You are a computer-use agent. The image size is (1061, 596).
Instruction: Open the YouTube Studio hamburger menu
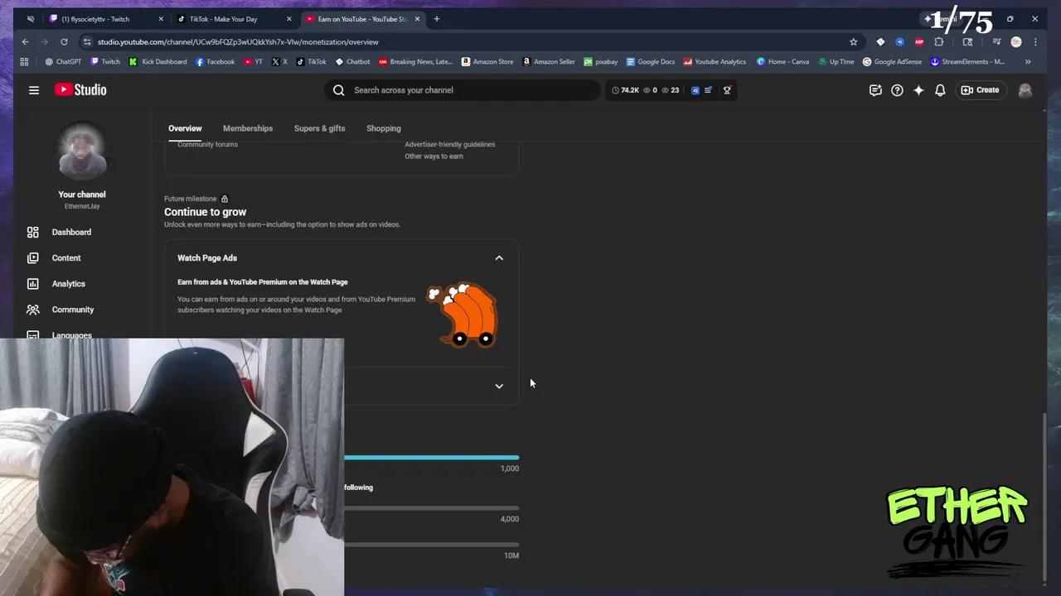[34, 90]
